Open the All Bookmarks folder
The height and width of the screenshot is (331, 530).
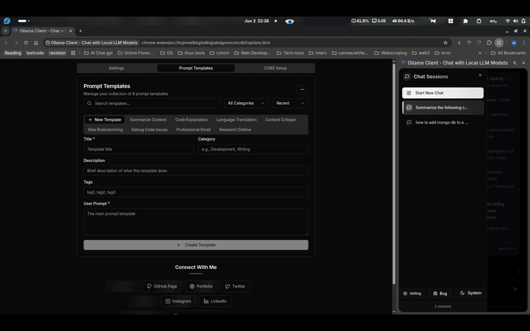(x=508, y=53)
